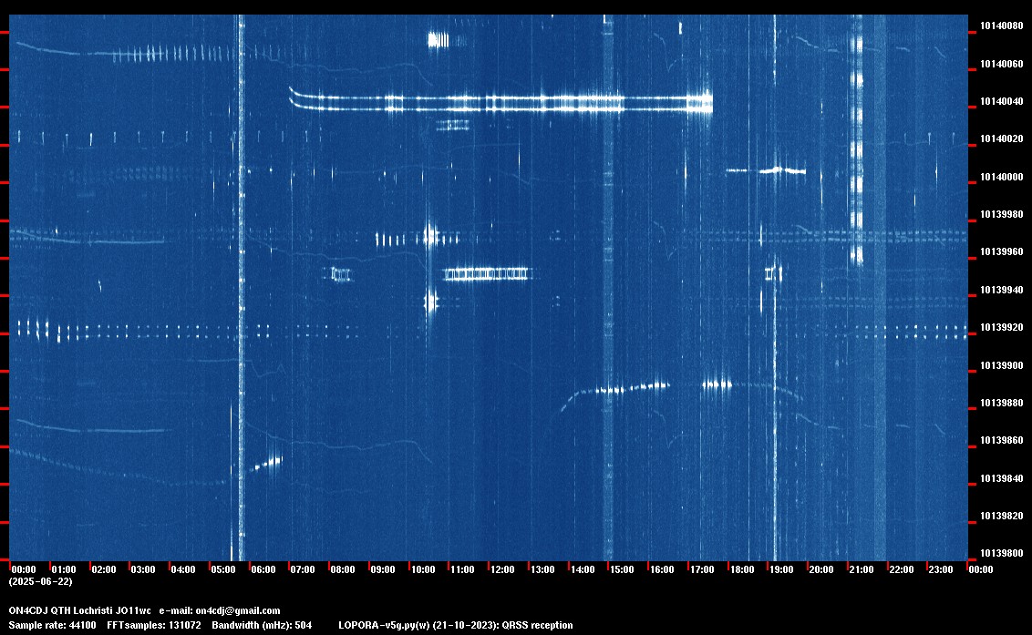The image size is (1032, 635).
Task: Click the QRSS reception label
Action: [537, 625]
